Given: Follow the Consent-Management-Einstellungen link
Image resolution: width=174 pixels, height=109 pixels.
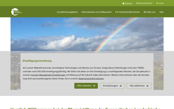Looking at the screenshot, I should point(48,75).
